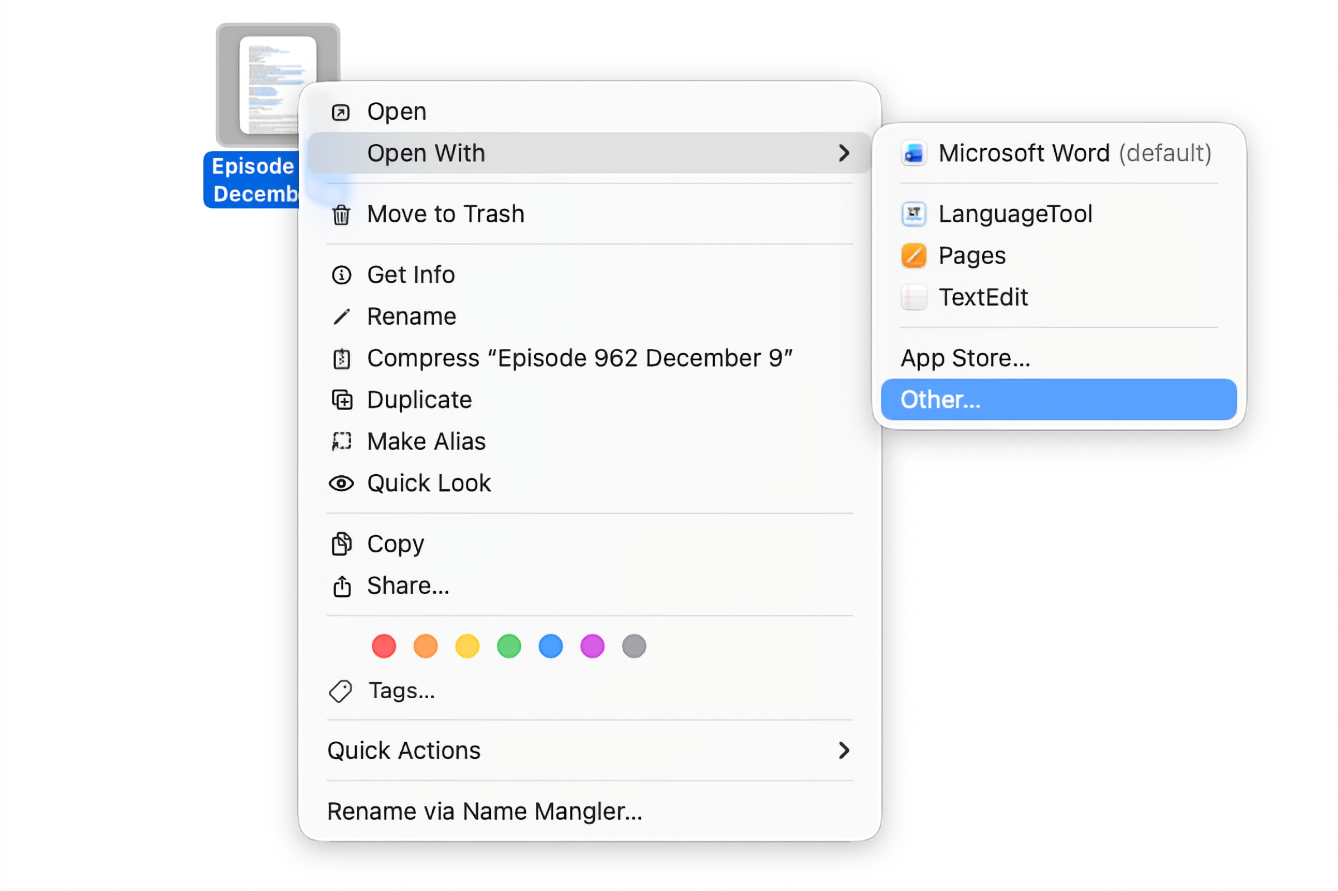
Task: Click the Duplicate icon
Action: [x=342, y=400]
